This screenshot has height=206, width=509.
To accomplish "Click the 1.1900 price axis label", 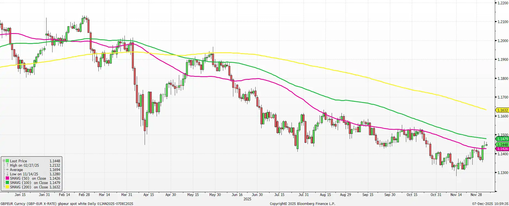I will [x=503, y=59].
